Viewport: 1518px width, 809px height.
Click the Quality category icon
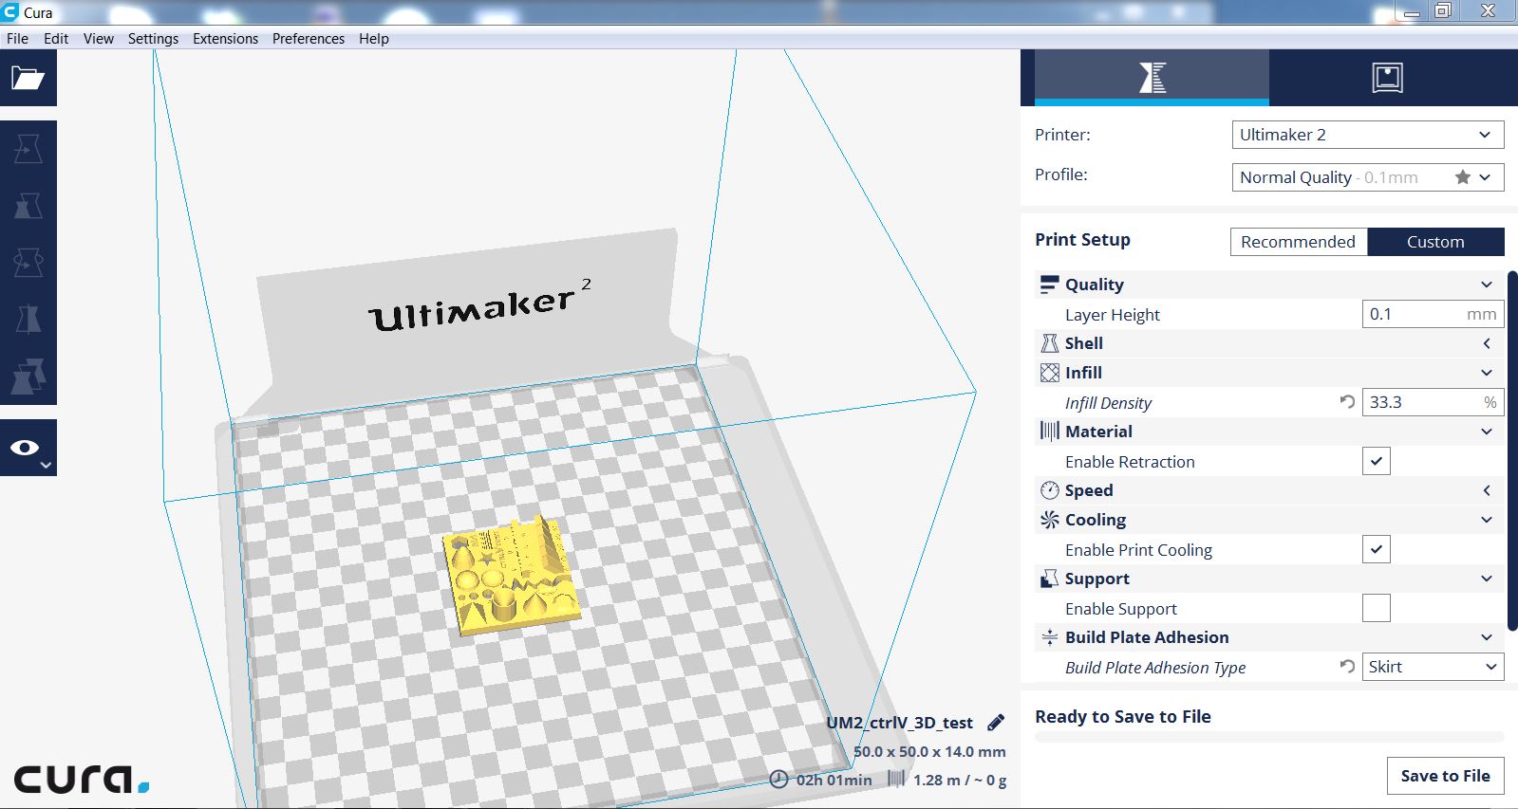[1049, 285]
